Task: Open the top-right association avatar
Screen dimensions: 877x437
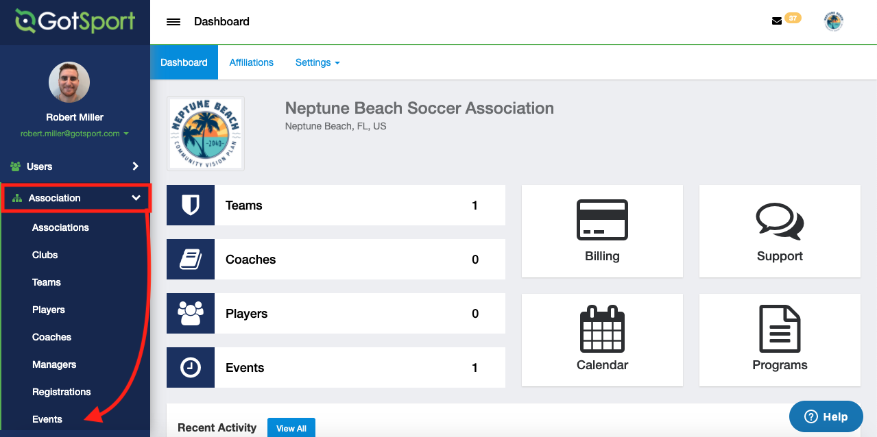Action: (833, 21)
